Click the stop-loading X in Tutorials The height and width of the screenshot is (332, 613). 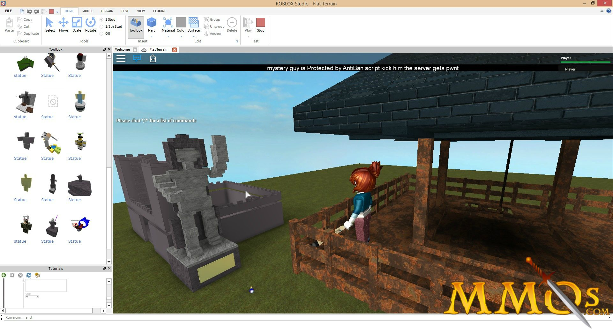click(20, 275)
